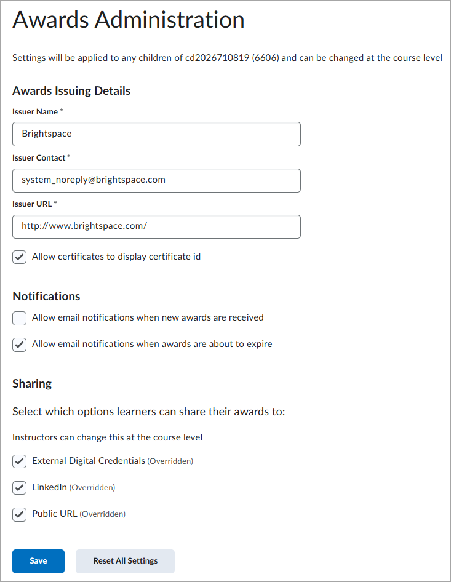This screenshot has width=451, height=582.
Task: Disable notifications when awards are about to expire
Action: coord(19,345)
